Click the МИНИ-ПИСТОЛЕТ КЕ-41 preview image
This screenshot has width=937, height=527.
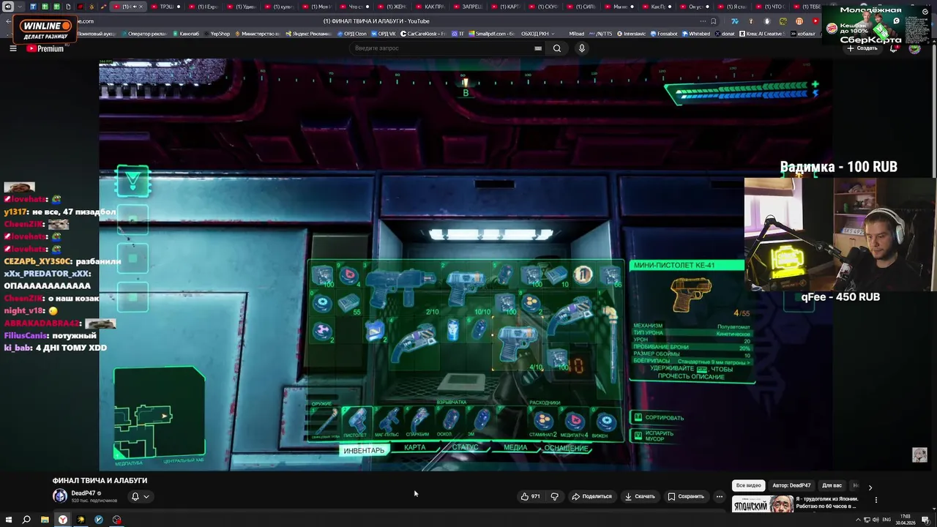[691, 294]
